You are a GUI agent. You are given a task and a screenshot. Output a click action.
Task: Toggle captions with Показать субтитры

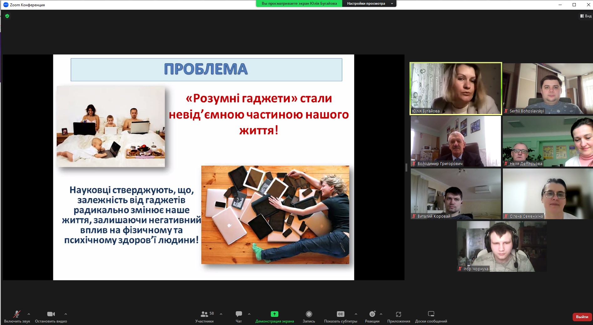340,316
